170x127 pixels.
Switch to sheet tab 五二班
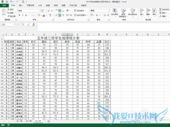(x=29, y=121)
